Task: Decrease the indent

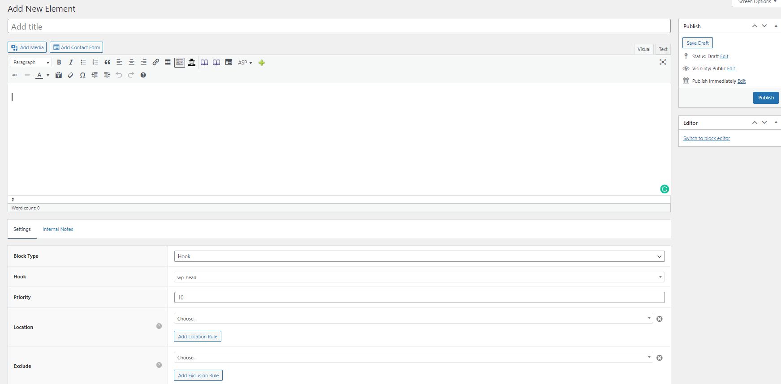Action: point(95,75)
